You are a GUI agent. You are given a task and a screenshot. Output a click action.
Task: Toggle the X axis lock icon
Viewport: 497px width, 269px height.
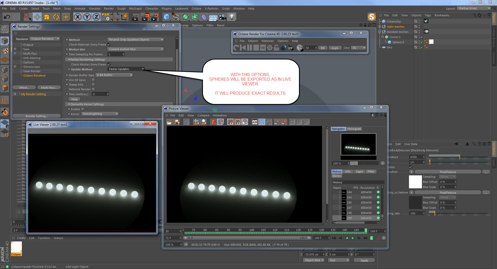coord(77,17)
